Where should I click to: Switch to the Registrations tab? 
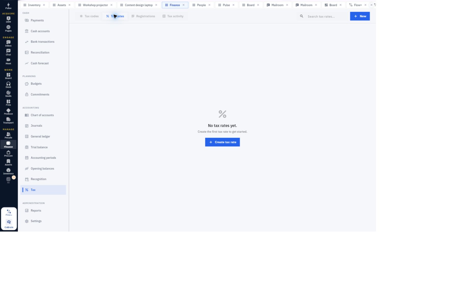coord(143,16)
